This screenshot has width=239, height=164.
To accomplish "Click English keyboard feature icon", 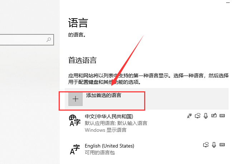I will point(222,145).
